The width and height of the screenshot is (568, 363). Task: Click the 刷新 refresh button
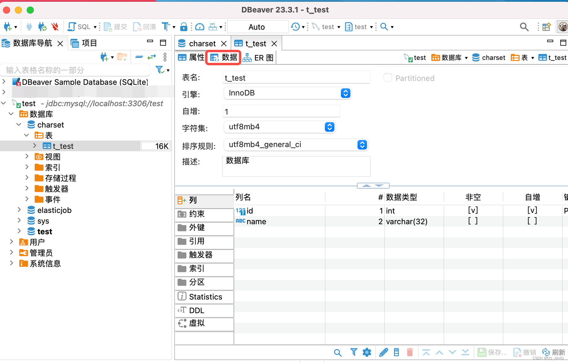tap(553, 352)
